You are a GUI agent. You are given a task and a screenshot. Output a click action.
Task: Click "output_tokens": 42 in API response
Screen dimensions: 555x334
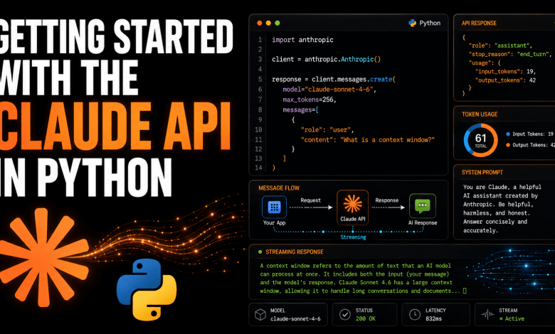pyautogui.click(x=505, y=80)
